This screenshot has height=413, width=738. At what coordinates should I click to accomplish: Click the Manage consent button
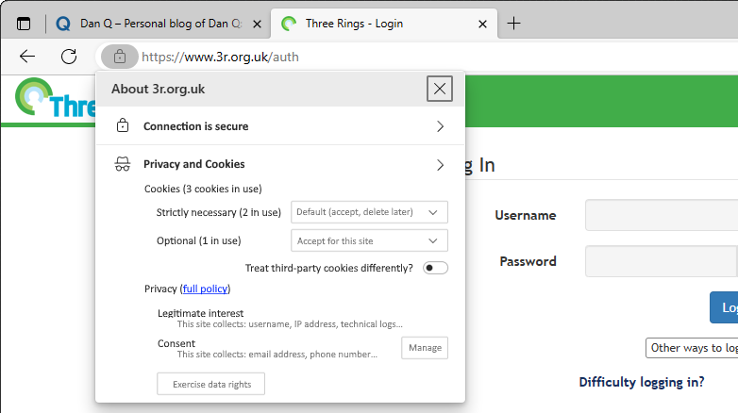(425, 348)
